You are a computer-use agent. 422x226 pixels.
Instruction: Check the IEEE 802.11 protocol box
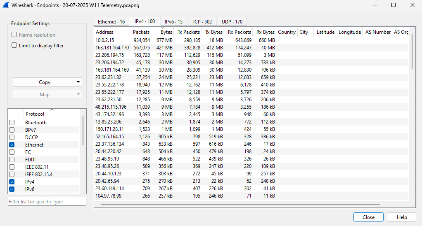coord(12,167)
